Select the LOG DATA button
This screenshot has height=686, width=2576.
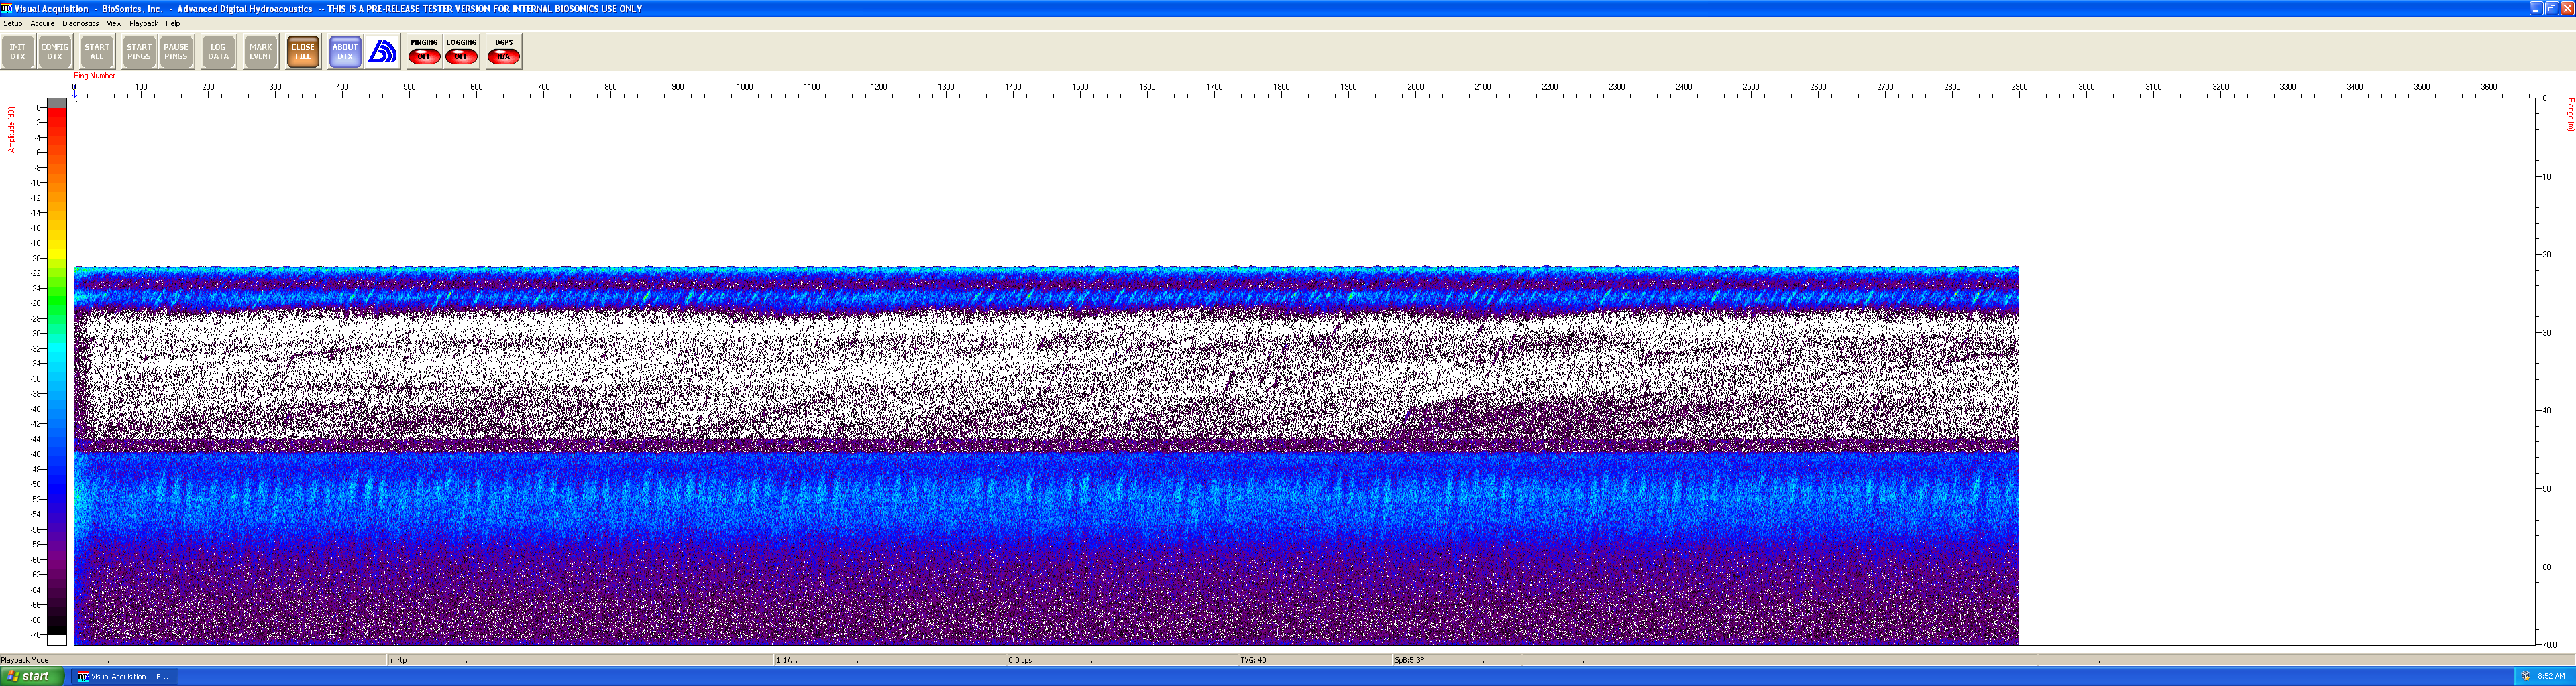click(218, 51)
